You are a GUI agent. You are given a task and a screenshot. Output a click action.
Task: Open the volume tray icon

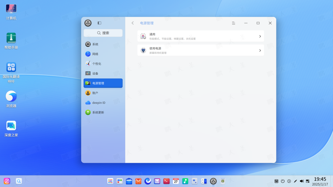point(302,181)
